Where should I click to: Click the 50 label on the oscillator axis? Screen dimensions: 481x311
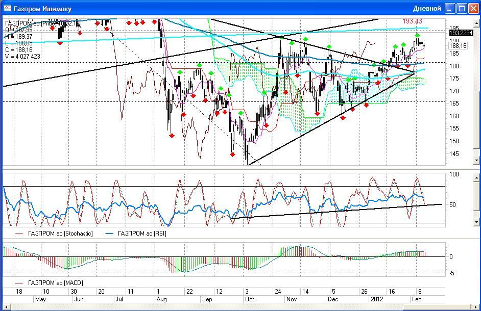(452, 204)
